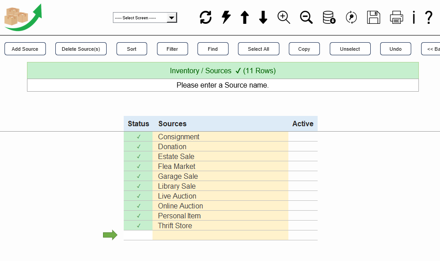Click the info 'i' icon
440x261 pixels.
coord(413,18)
